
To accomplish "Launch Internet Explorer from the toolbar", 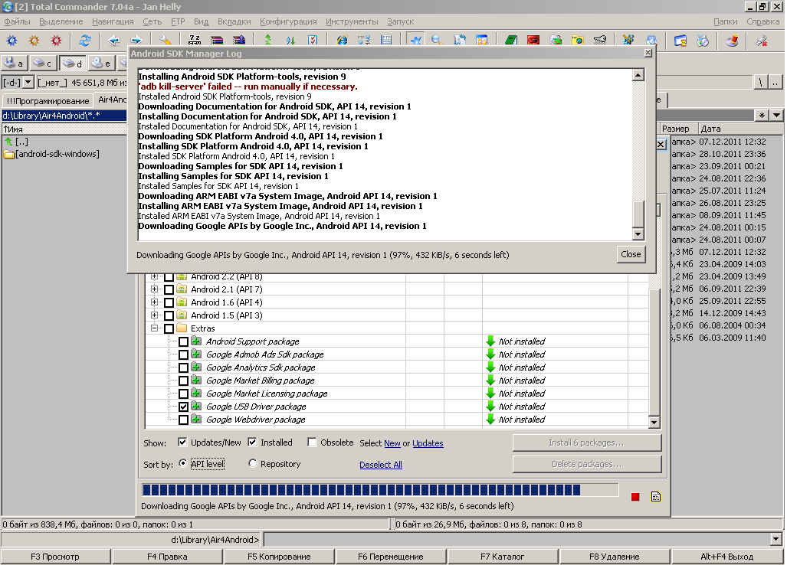I will [x=342, y=40].
